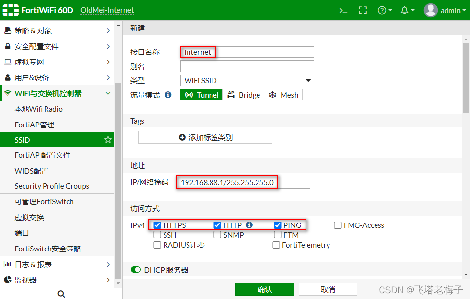This screenshot has height=299, width=470.
Task: Enable the SNMP access checkbox
Action: click(x=217, y=235)
